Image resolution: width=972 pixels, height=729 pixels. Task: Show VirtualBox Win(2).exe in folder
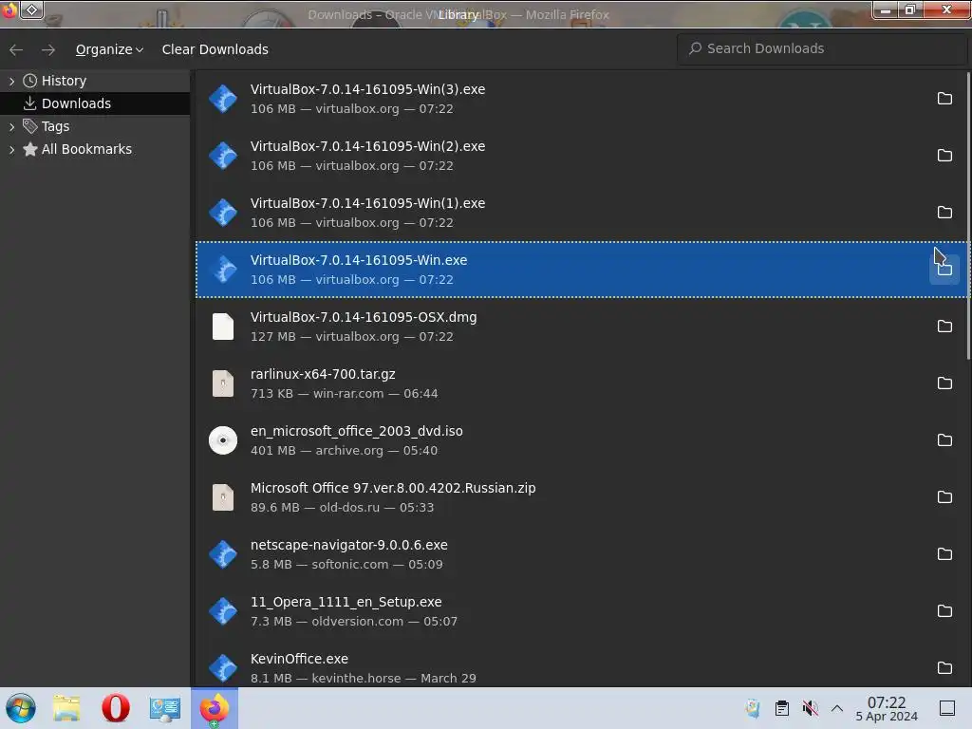944,156
